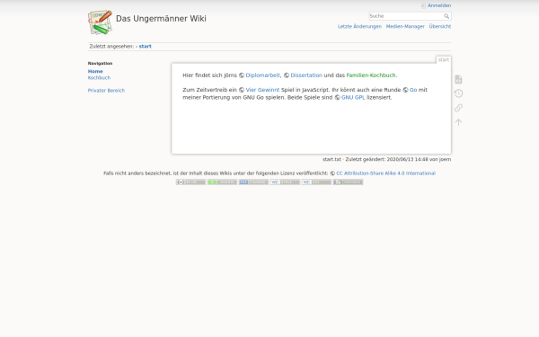Image resolution: width=539 pixels, height=337 pixels.
Task: Click the 'start.txt · Zuletzt geändert' info line
Action: 386,159
